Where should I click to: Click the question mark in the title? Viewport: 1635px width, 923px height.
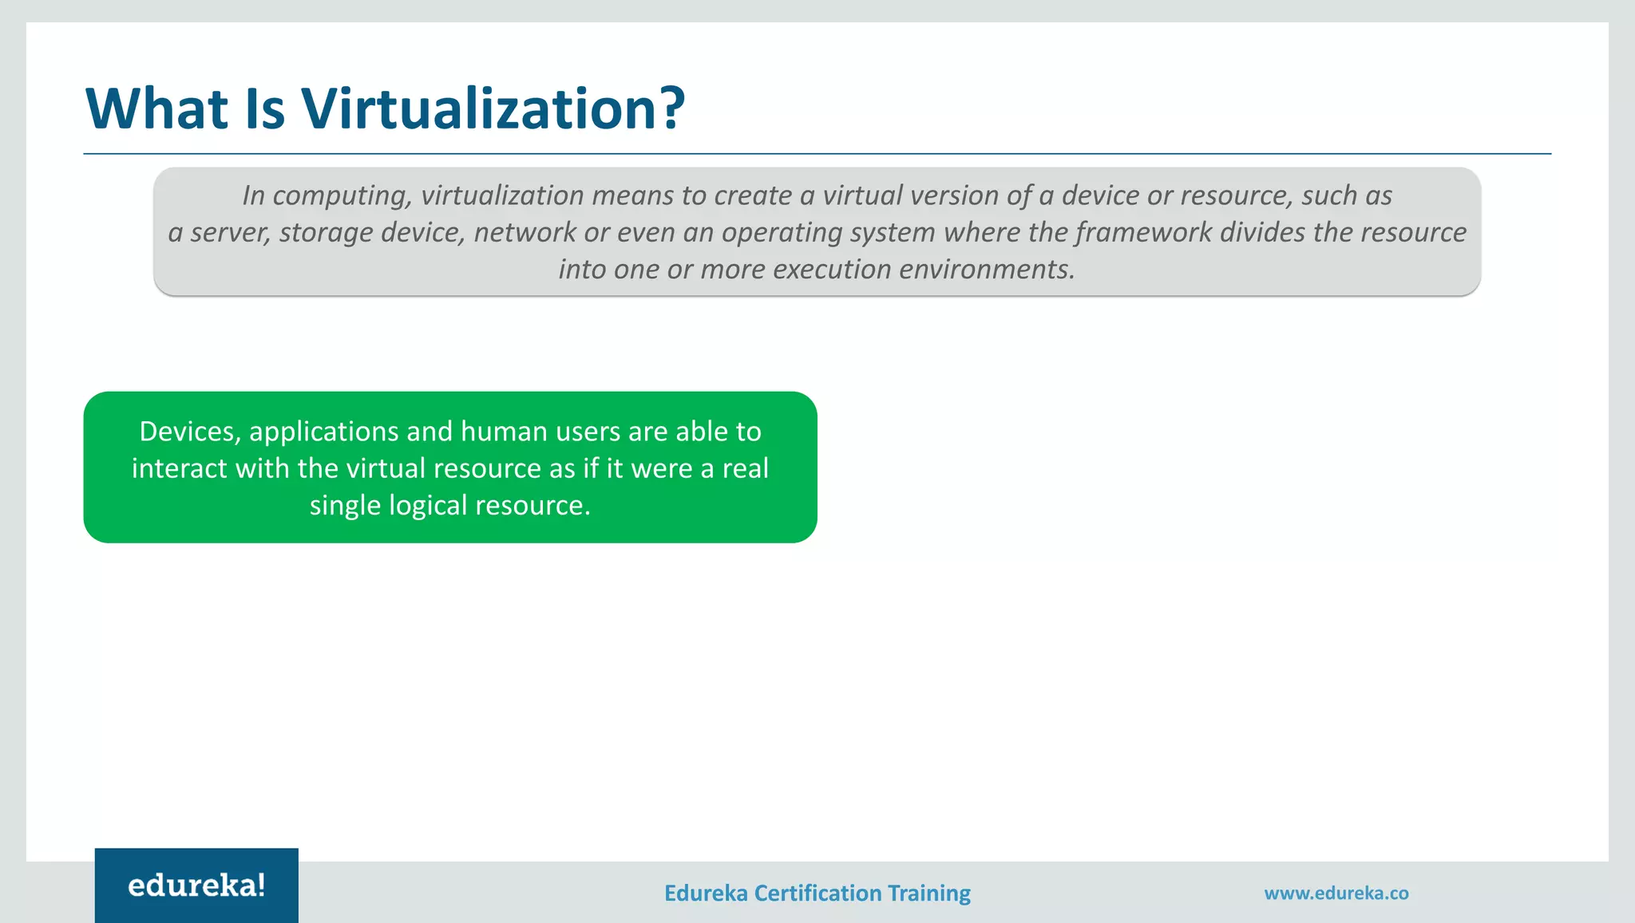673,108
